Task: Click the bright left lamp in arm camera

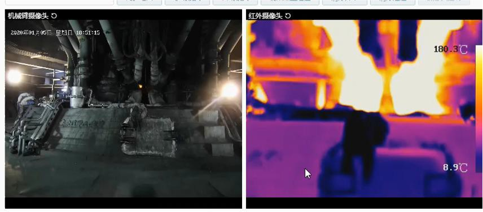Action: click(x=14, y=76)
